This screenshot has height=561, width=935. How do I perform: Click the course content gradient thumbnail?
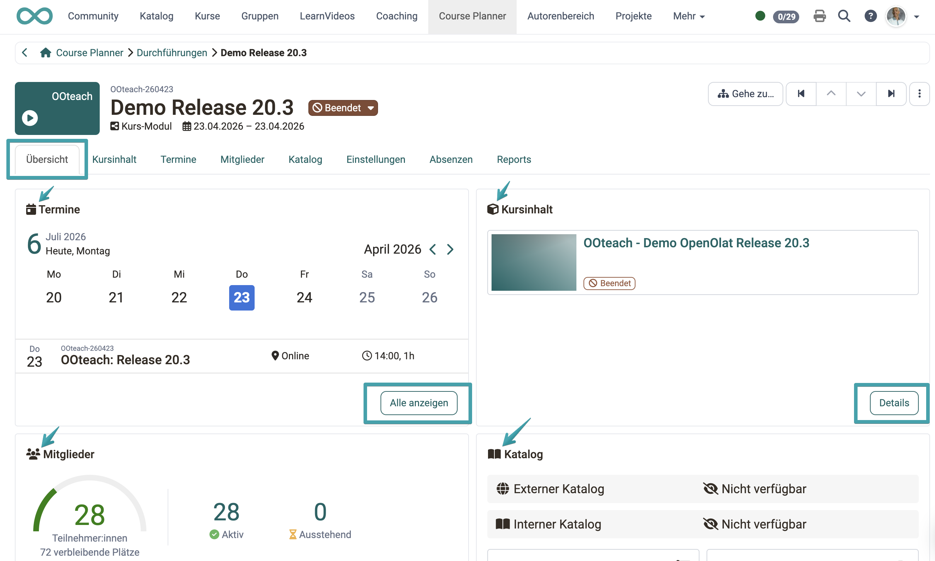[534, 262]
